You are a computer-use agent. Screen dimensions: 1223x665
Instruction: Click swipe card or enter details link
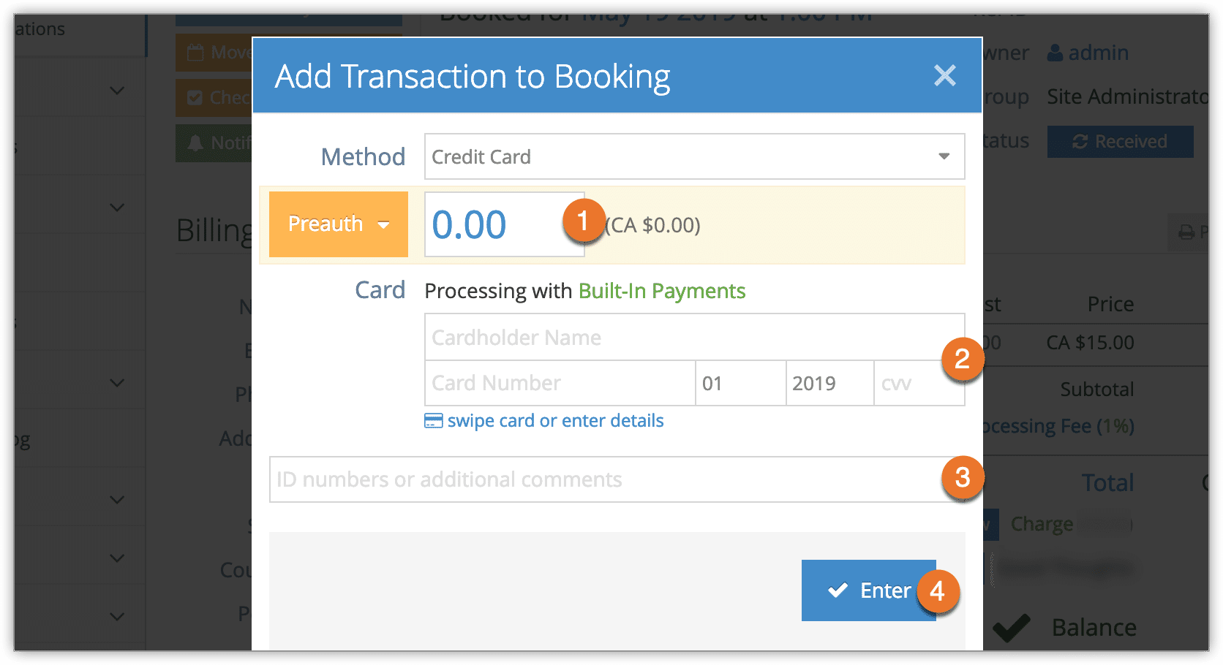tap(555, 421)
